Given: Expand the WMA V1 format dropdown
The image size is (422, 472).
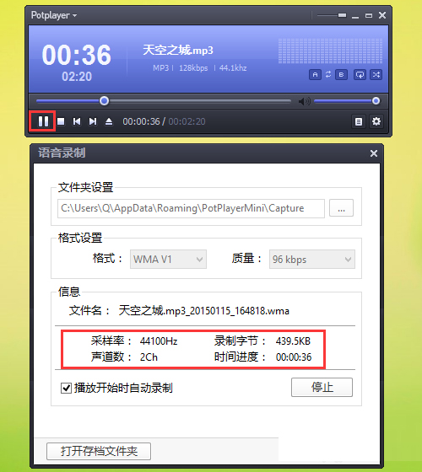Looking at the screenshot, I should 168,260.
